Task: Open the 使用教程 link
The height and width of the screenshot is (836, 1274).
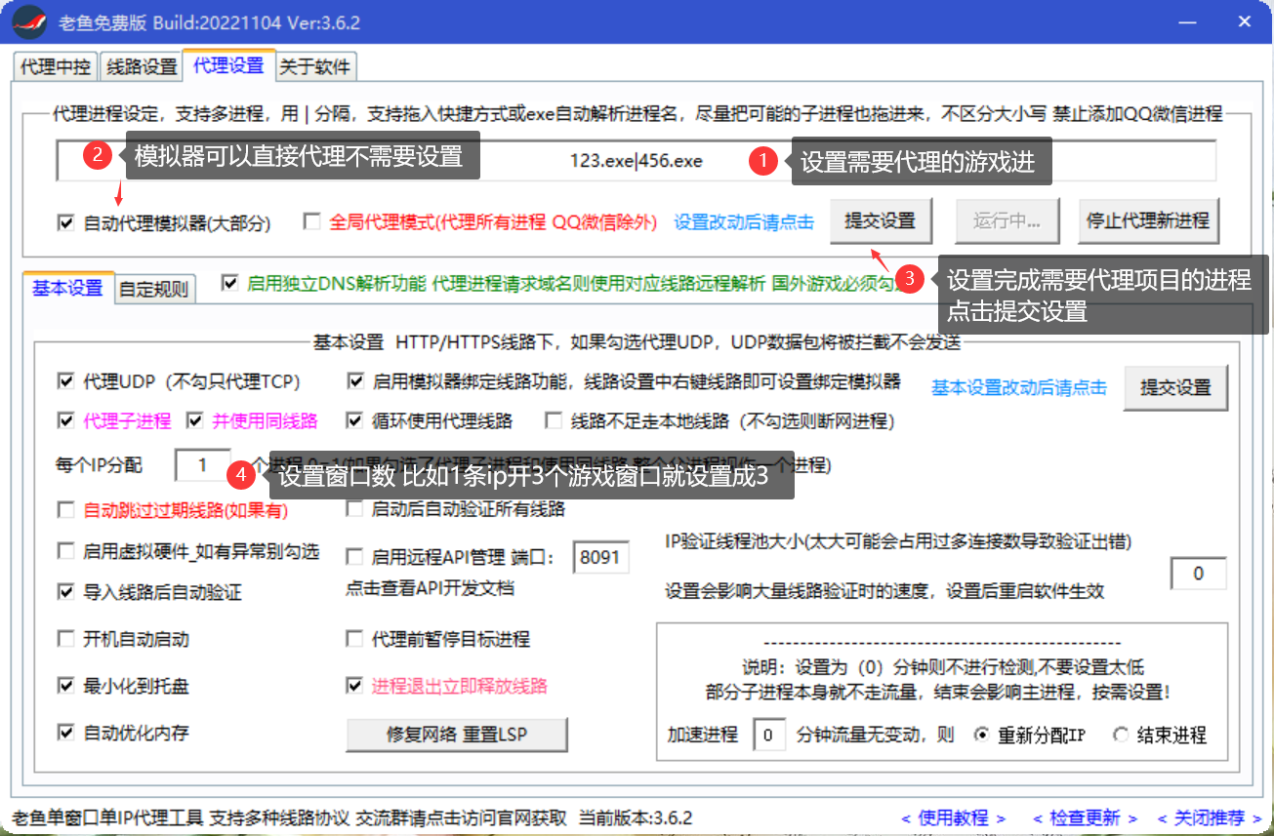Action: click(953, 817)
